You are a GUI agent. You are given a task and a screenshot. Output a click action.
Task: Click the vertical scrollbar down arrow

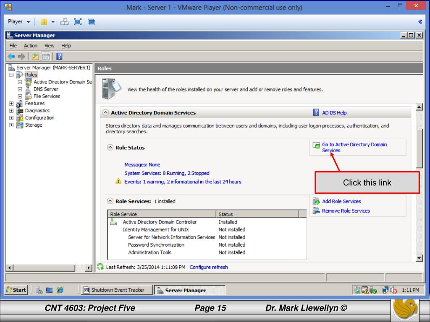coord(419,258)
